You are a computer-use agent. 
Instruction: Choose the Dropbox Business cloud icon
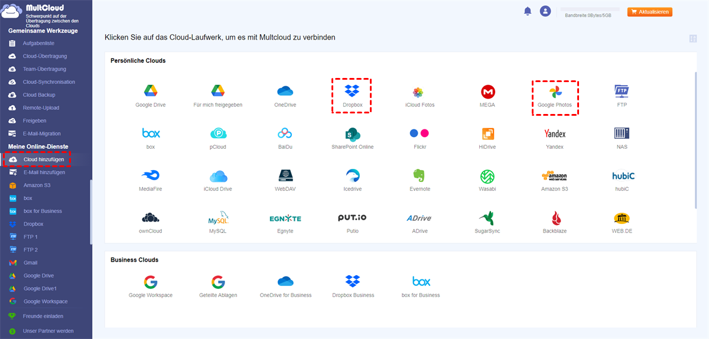353,281
